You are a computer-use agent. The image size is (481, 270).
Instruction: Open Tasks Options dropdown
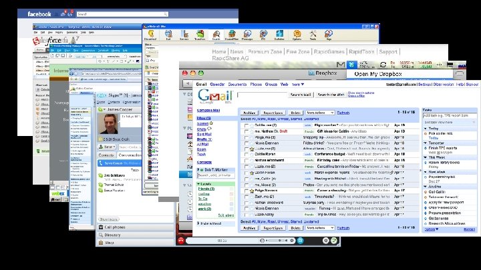pos(432,229)
